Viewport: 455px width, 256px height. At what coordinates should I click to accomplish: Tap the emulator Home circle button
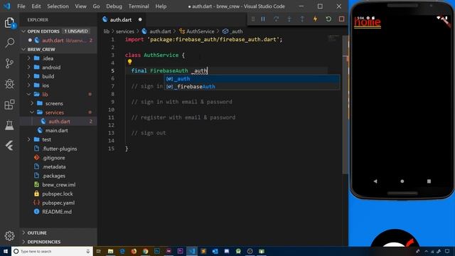click(402, 181)
